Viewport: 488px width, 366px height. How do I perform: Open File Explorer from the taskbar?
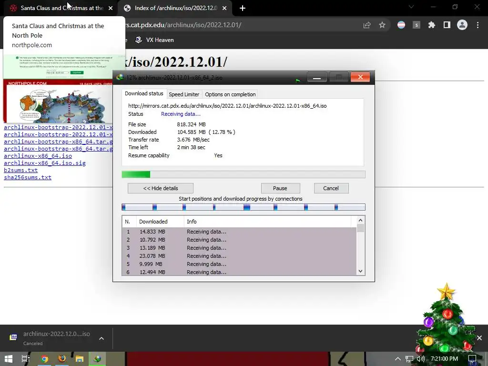click(x=80, y=359)
